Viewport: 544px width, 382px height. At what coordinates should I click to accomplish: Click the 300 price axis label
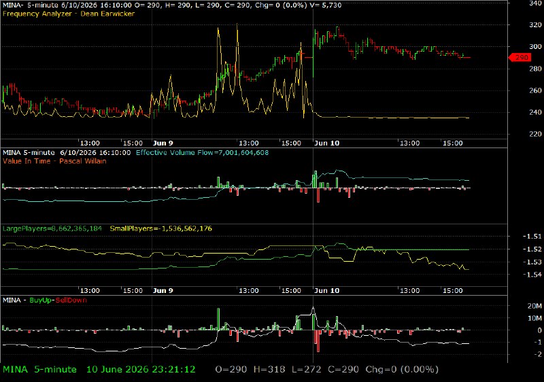click(535, 46)
